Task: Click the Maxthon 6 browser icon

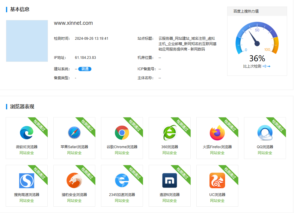Action: 169,180
